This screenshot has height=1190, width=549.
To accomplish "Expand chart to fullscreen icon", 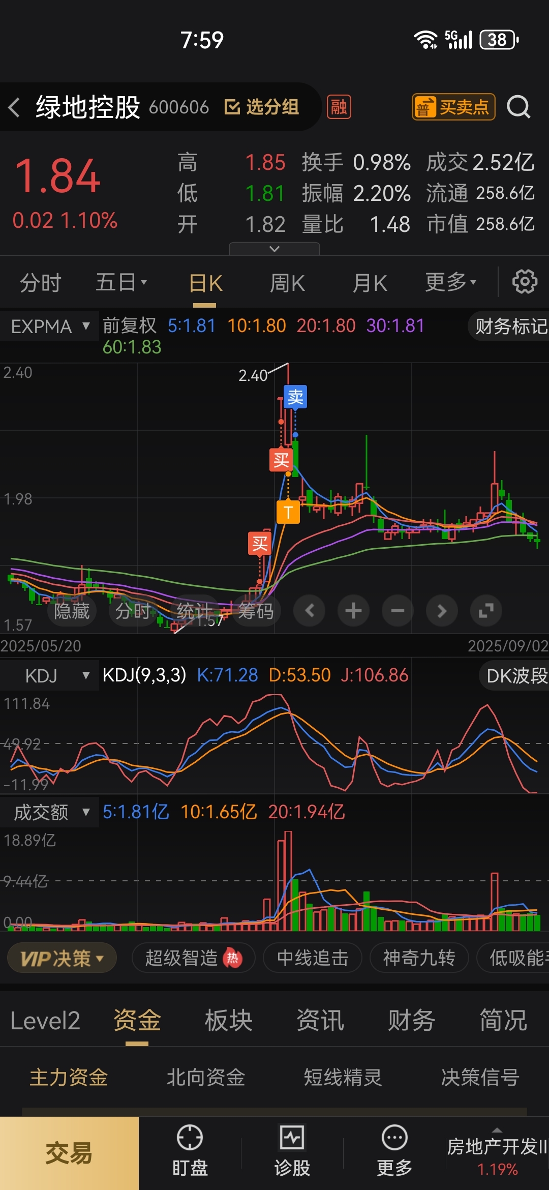I will [x=486, y=610].
